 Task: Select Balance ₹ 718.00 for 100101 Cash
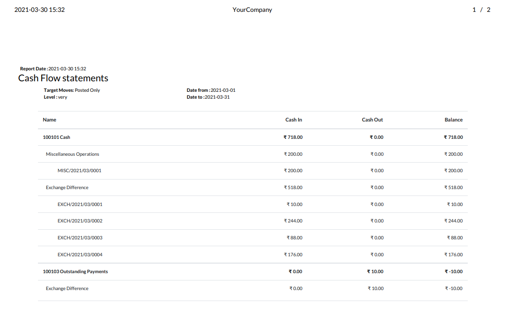click(453, 137)
